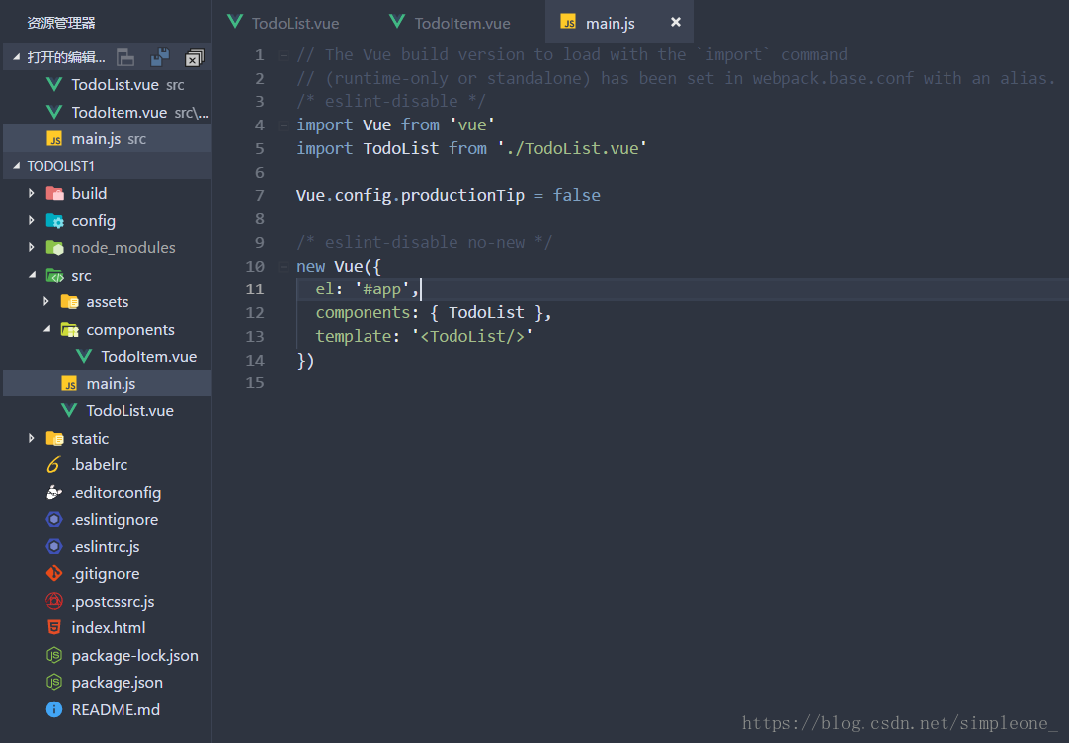Expand the assets folder arrow
This screenshot has height=743, width=1069.
tap(46, 301)
